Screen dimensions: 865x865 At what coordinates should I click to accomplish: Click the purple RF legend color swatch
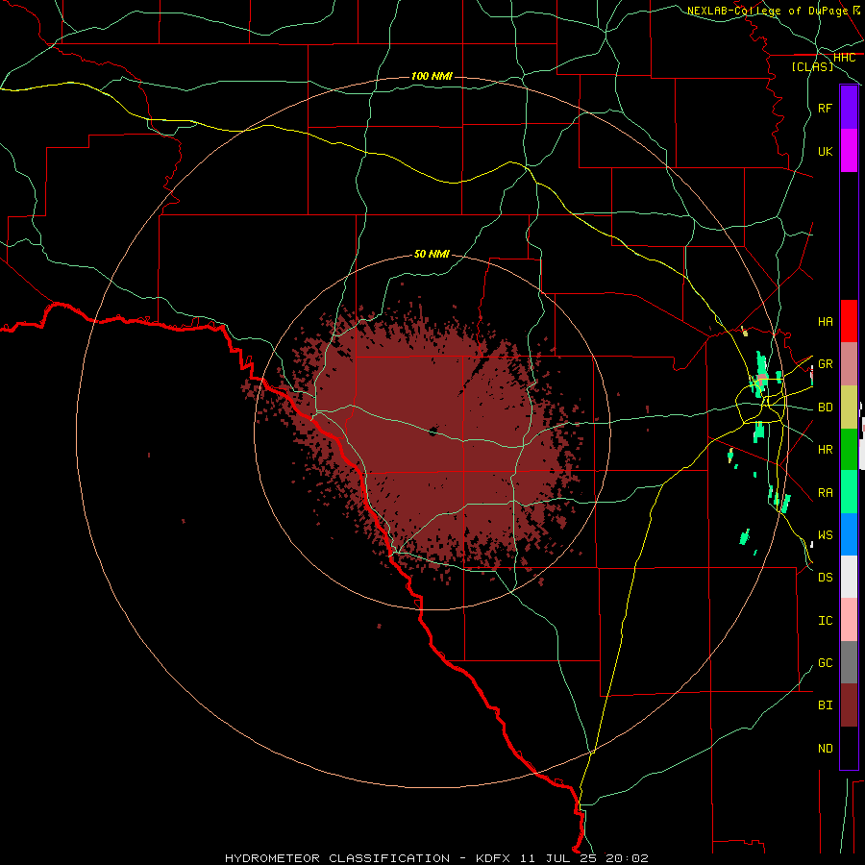coord(849,108)
